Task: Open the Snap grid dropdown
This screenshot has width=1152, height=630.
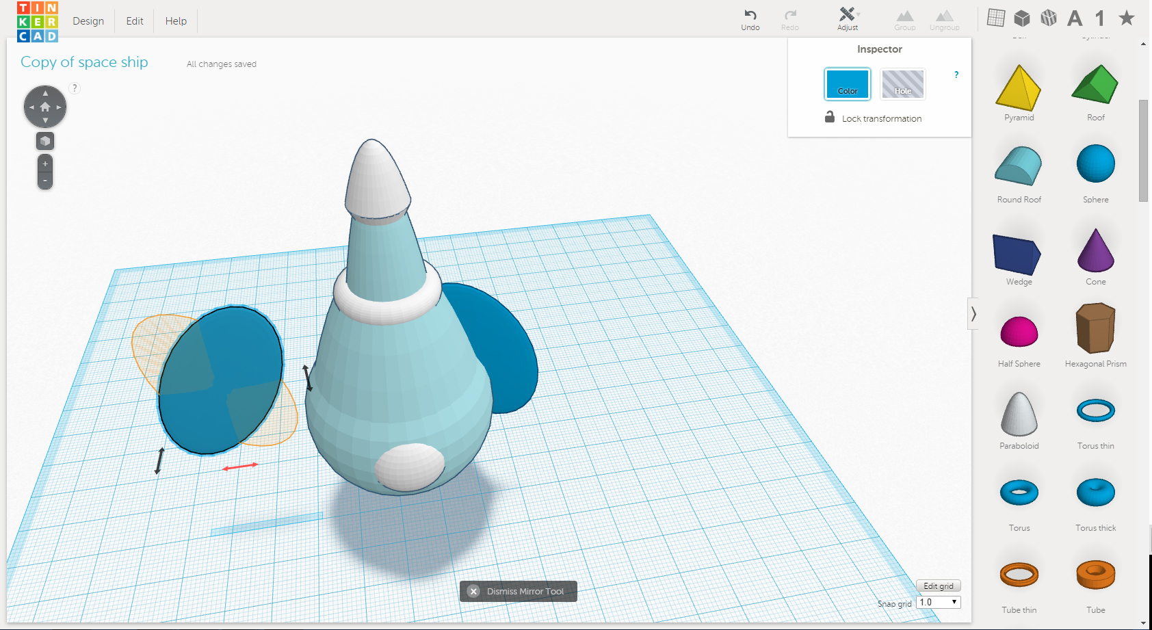Action: pos(939,602)
